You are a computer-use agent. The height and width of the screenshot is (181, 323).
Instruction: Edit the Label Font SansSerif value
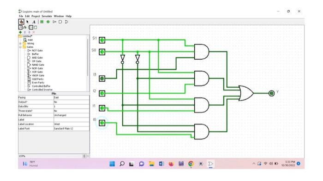(71, 129)
